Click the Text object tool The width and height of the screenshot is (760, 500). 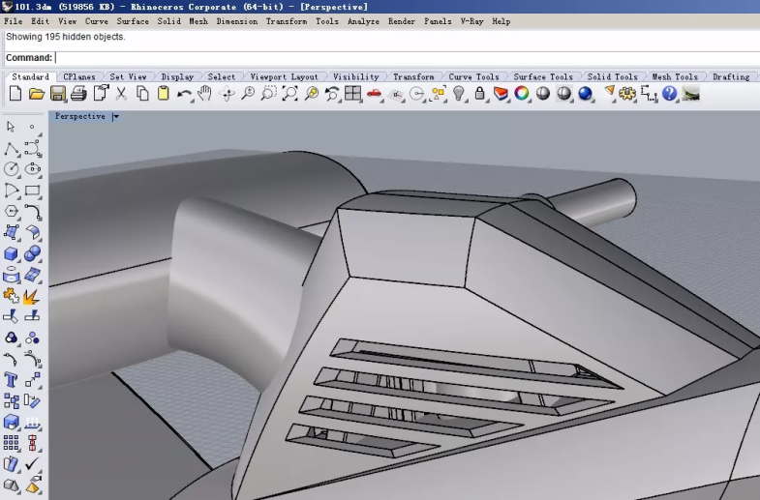12,380
